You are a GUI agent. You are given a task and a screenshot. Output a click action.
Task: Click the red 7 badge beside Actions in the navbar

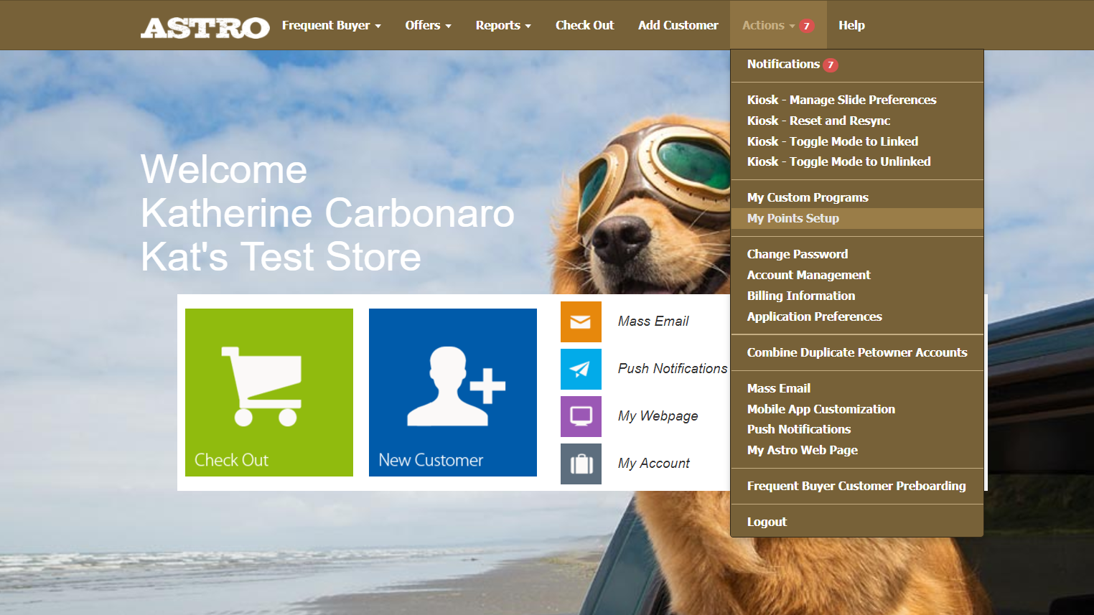(x=807, y=26)
